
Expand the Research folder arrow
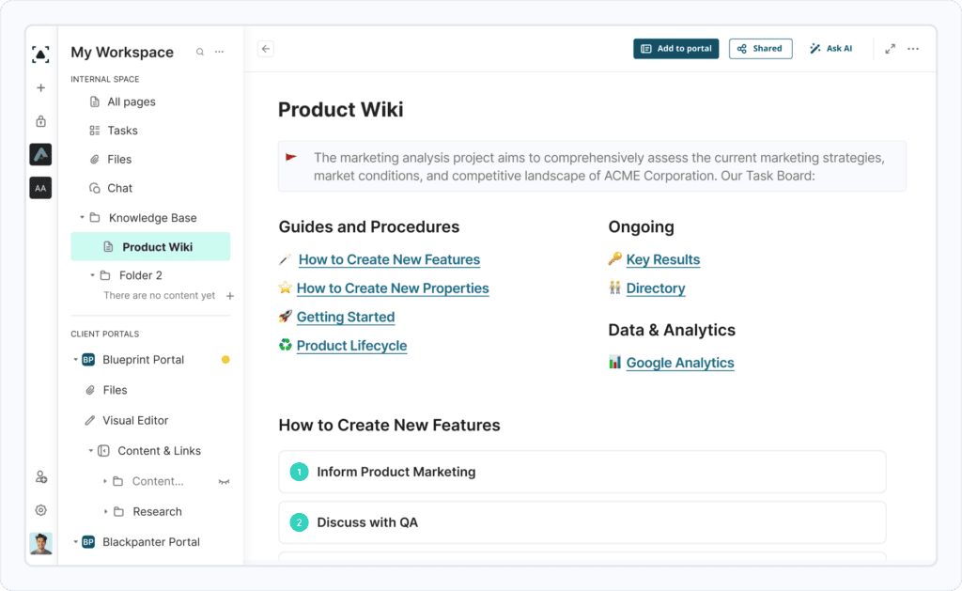point(105,512)
